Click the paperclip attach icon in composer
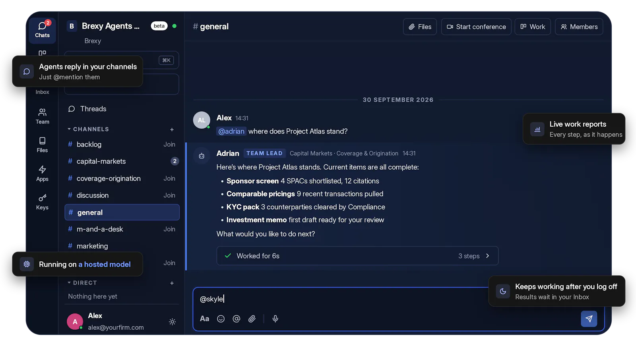Viewport: 636px width, 344px height. tap(252, 319)
